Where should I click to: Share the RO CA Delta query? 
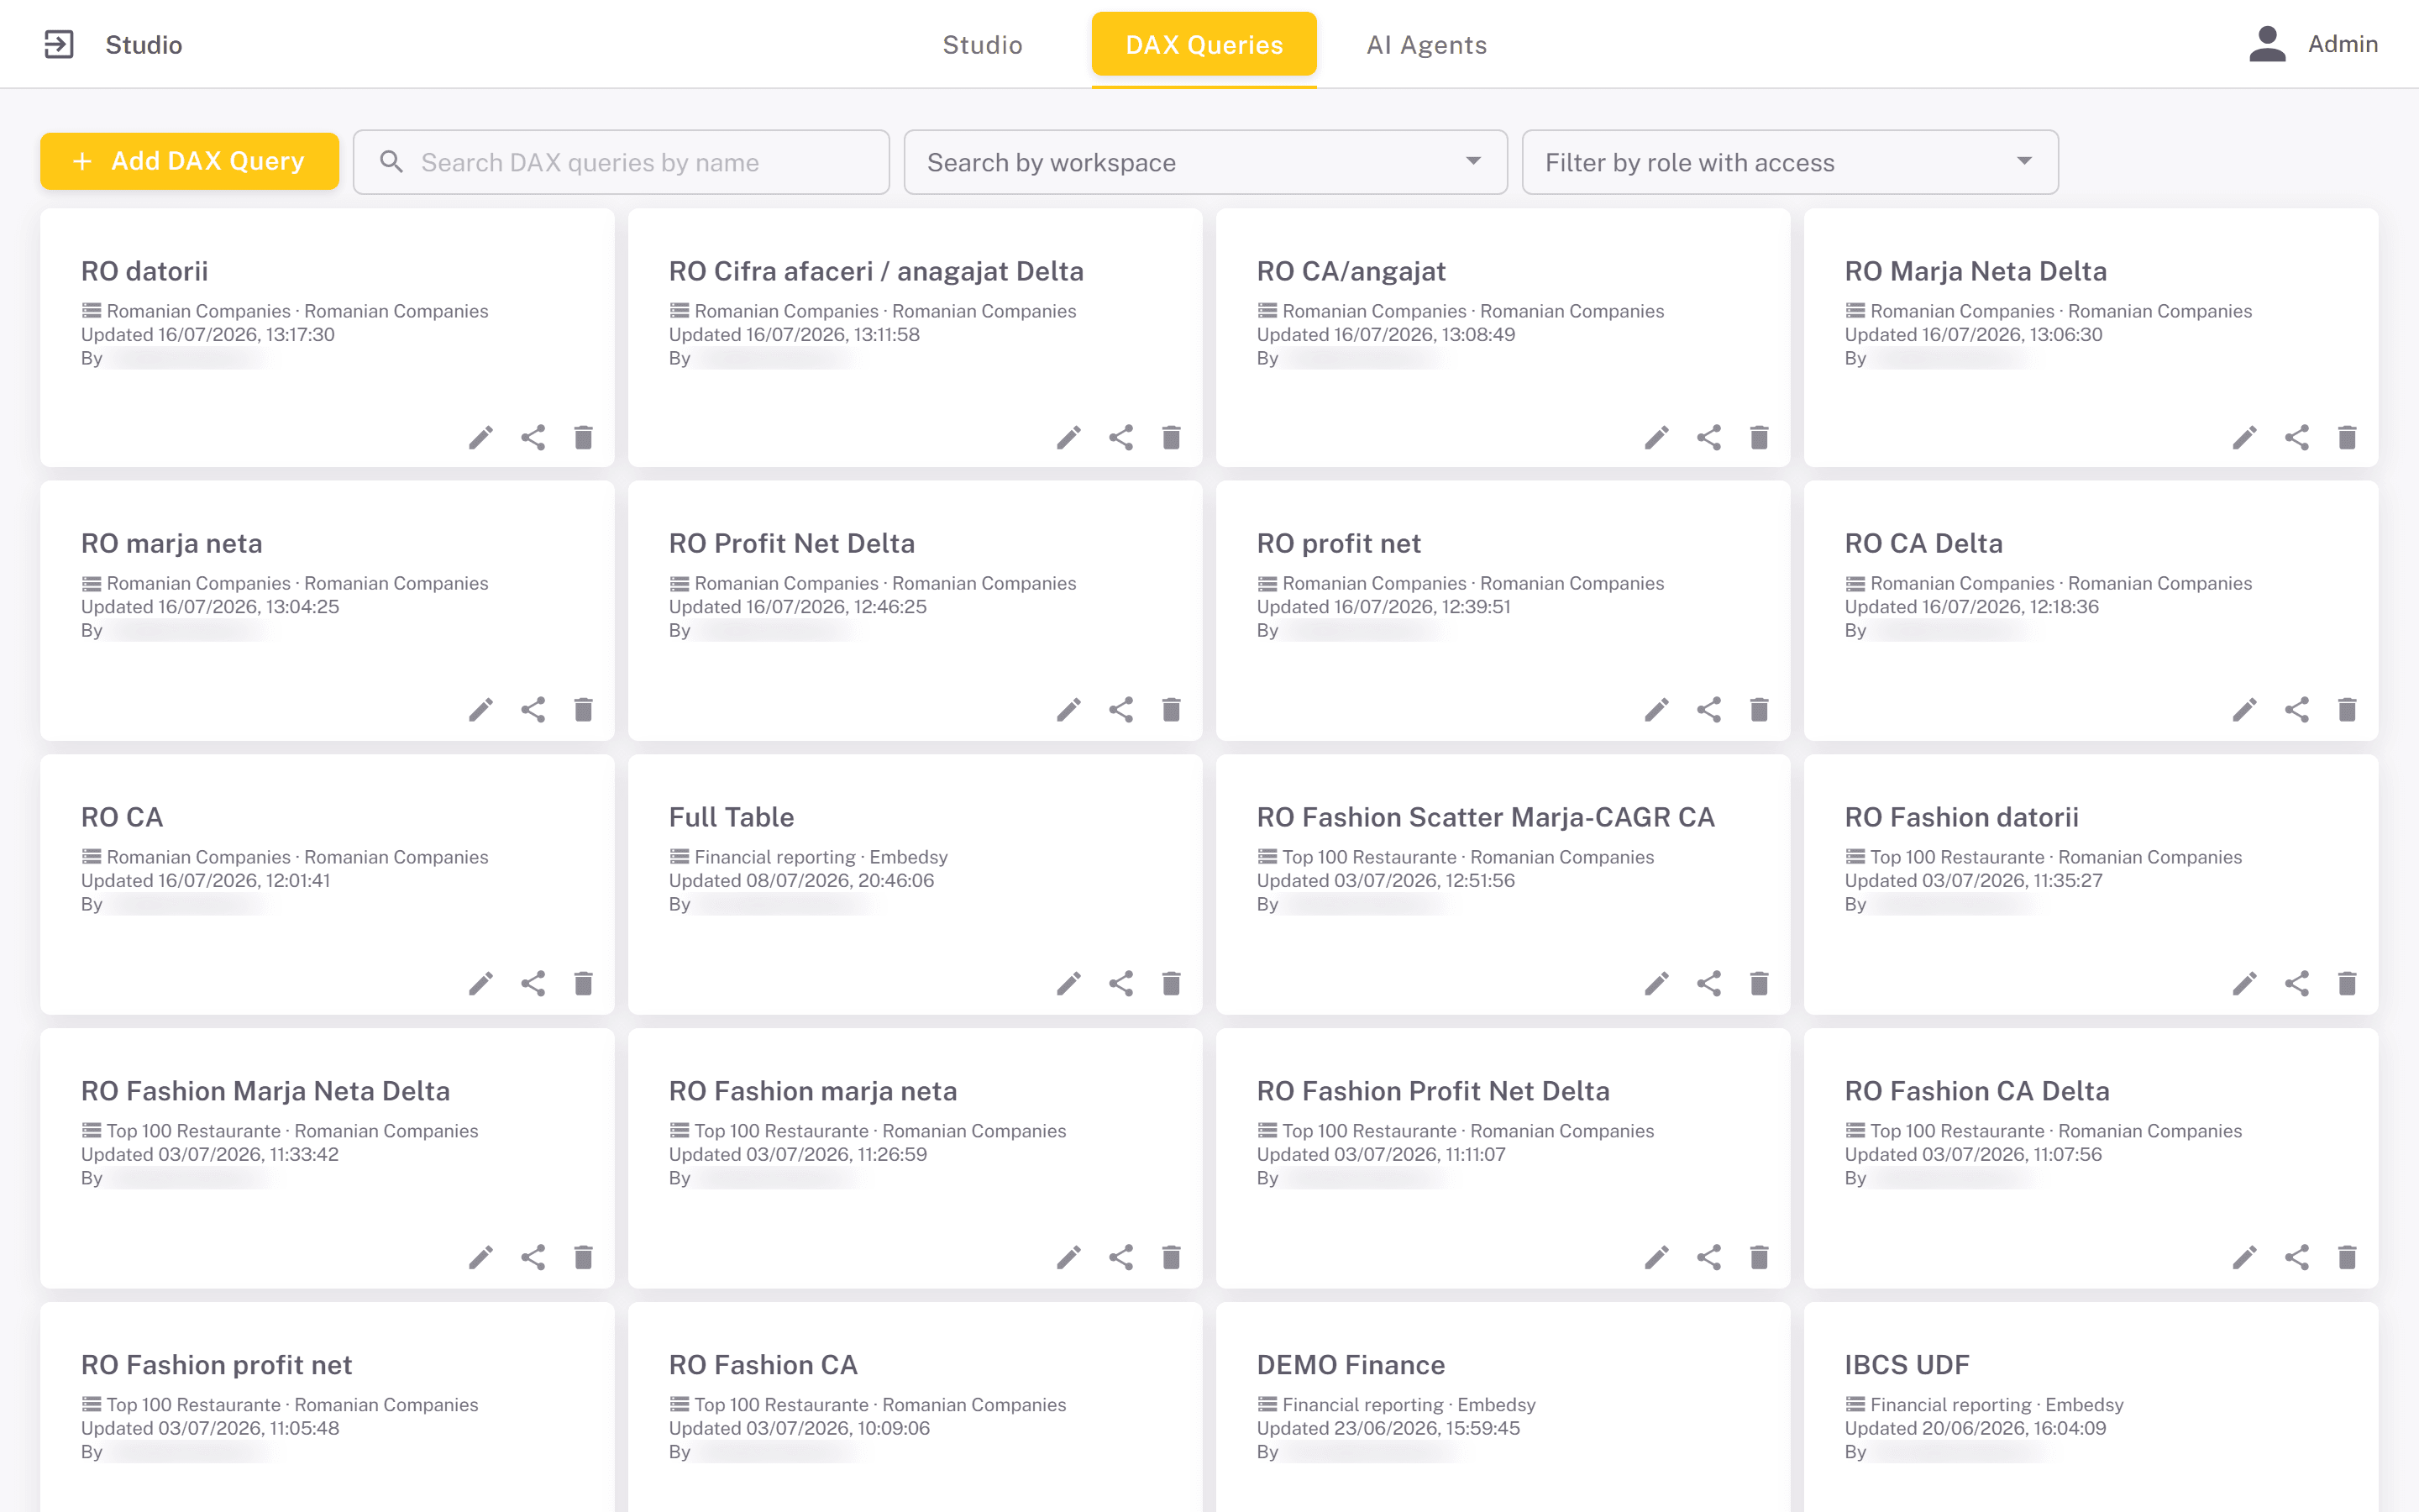click(x=2296, y=710)
